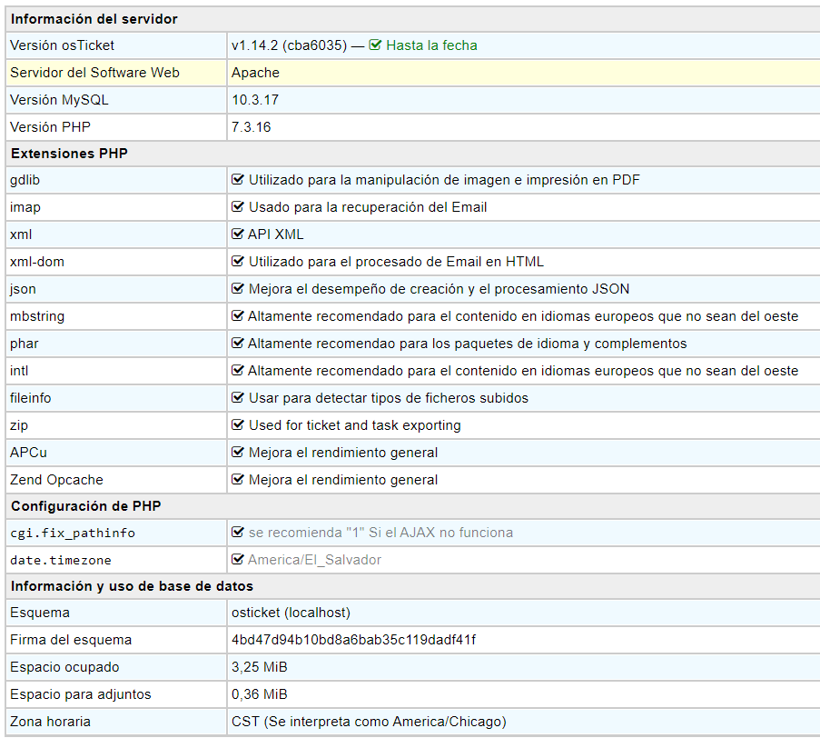Select the schema signature hash 4bd47d94b10bd8a6bab35c119dadf41f
Viewport: 820px width, 748px height.
[x=353, y=640]
